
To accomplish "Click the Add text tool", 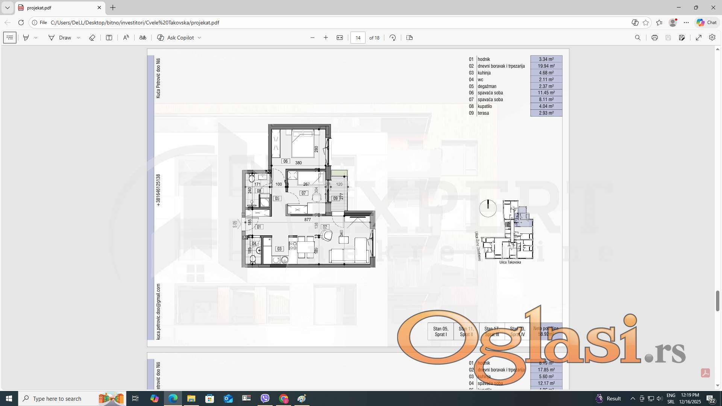I will tap(109, 38).
